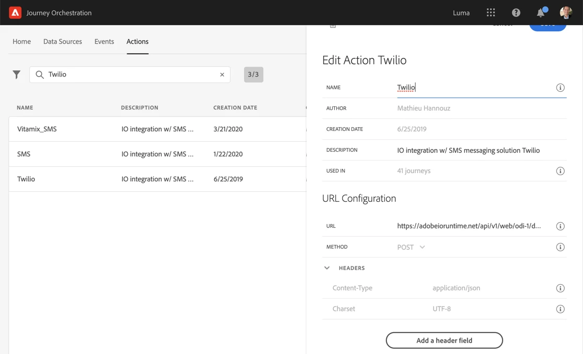Screen dimensions: 583x354
Task: Sort by the NAME column header
Action: pos(25,108)
